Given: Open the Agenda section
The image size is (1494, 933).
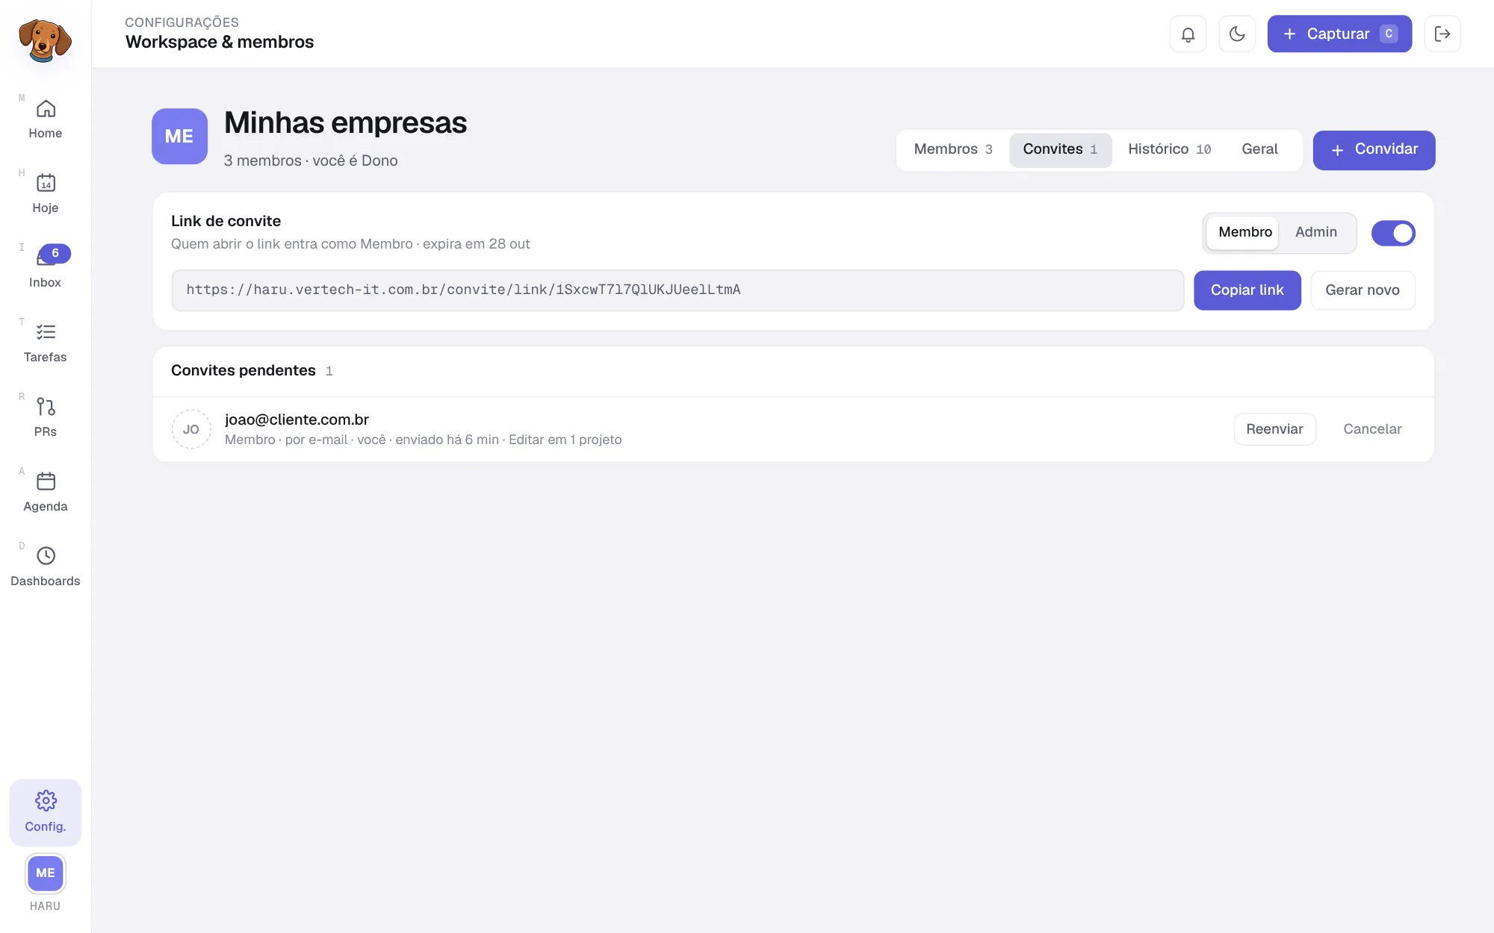Looking at the screenshot, I should 46,493.
